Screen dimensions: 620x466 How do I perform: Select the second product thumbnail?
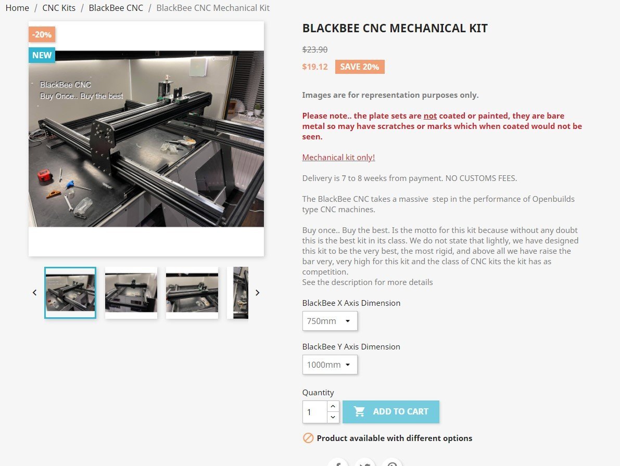click(x=131, y=293)
